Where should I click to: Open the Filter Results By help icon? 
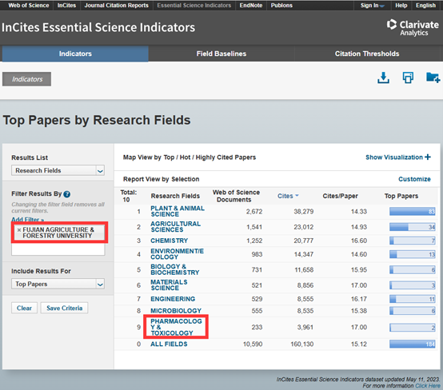(x=67, y=194)
